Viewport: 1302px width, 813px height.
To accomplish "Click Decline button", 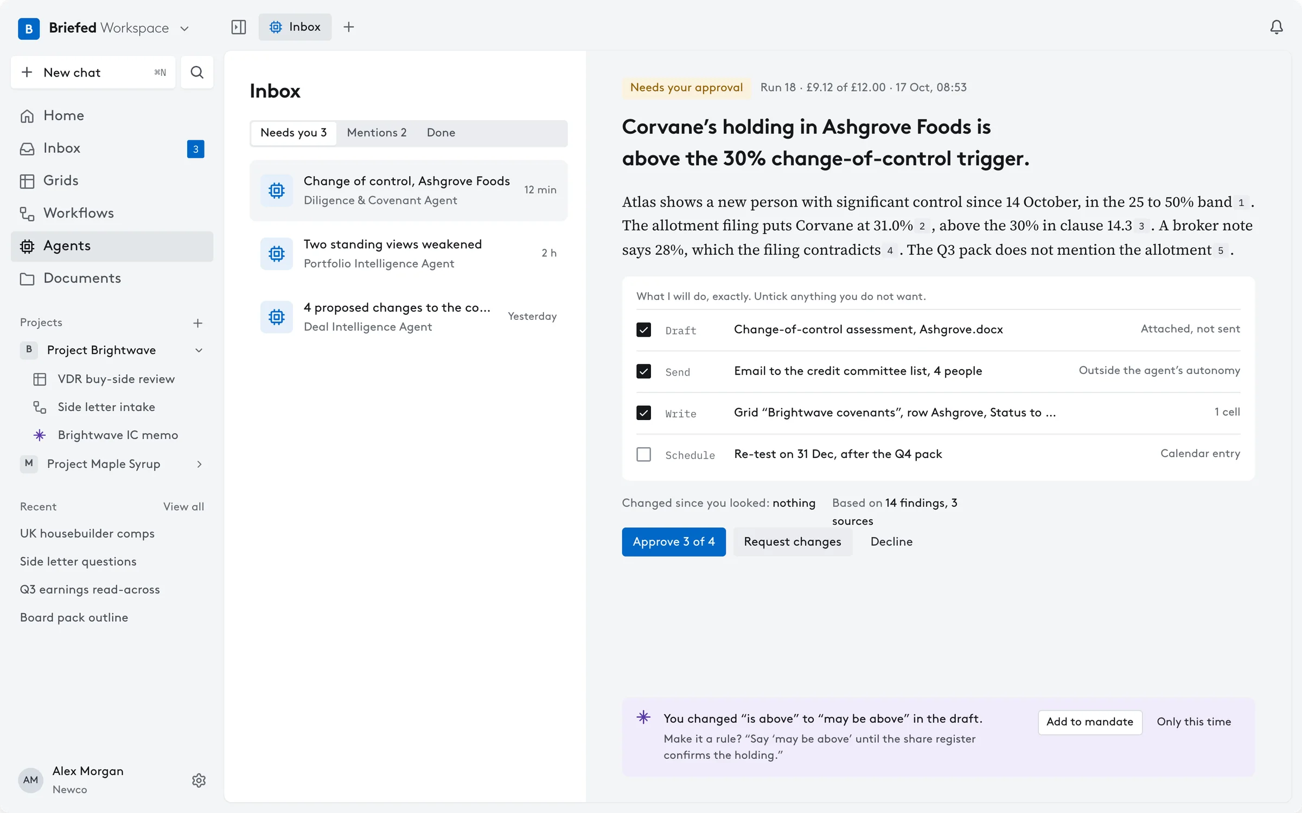I will point(891,541).
